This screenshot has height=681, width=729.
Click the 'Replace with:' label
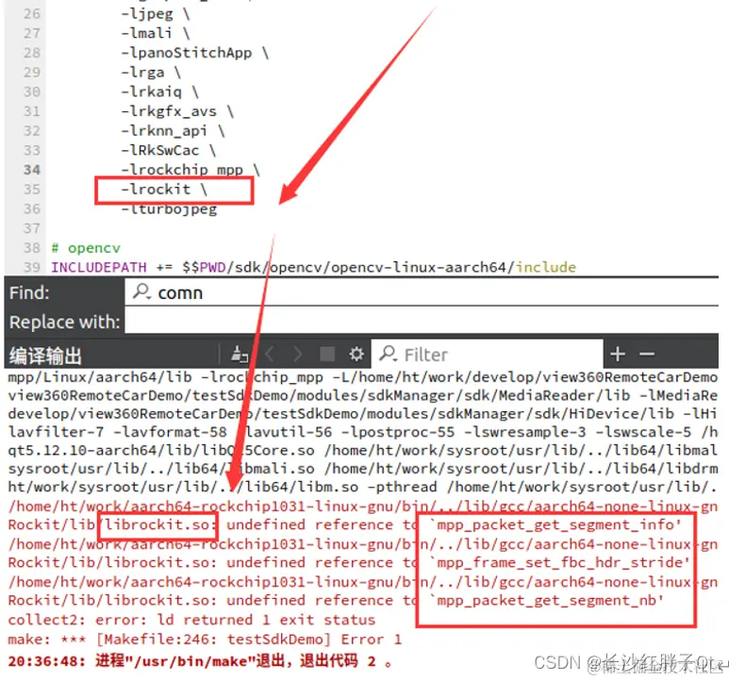[65, 323]
